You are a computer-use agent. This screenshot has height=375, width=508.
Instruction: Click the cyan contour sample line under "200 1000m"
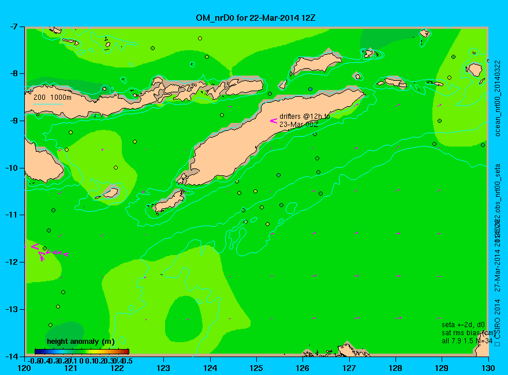pos(47,104)
